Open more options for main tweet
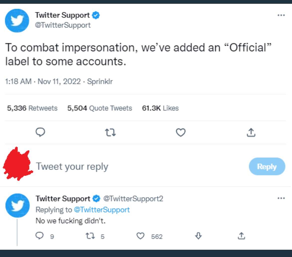The image size is (292, 257). click(x=281, y=15)
